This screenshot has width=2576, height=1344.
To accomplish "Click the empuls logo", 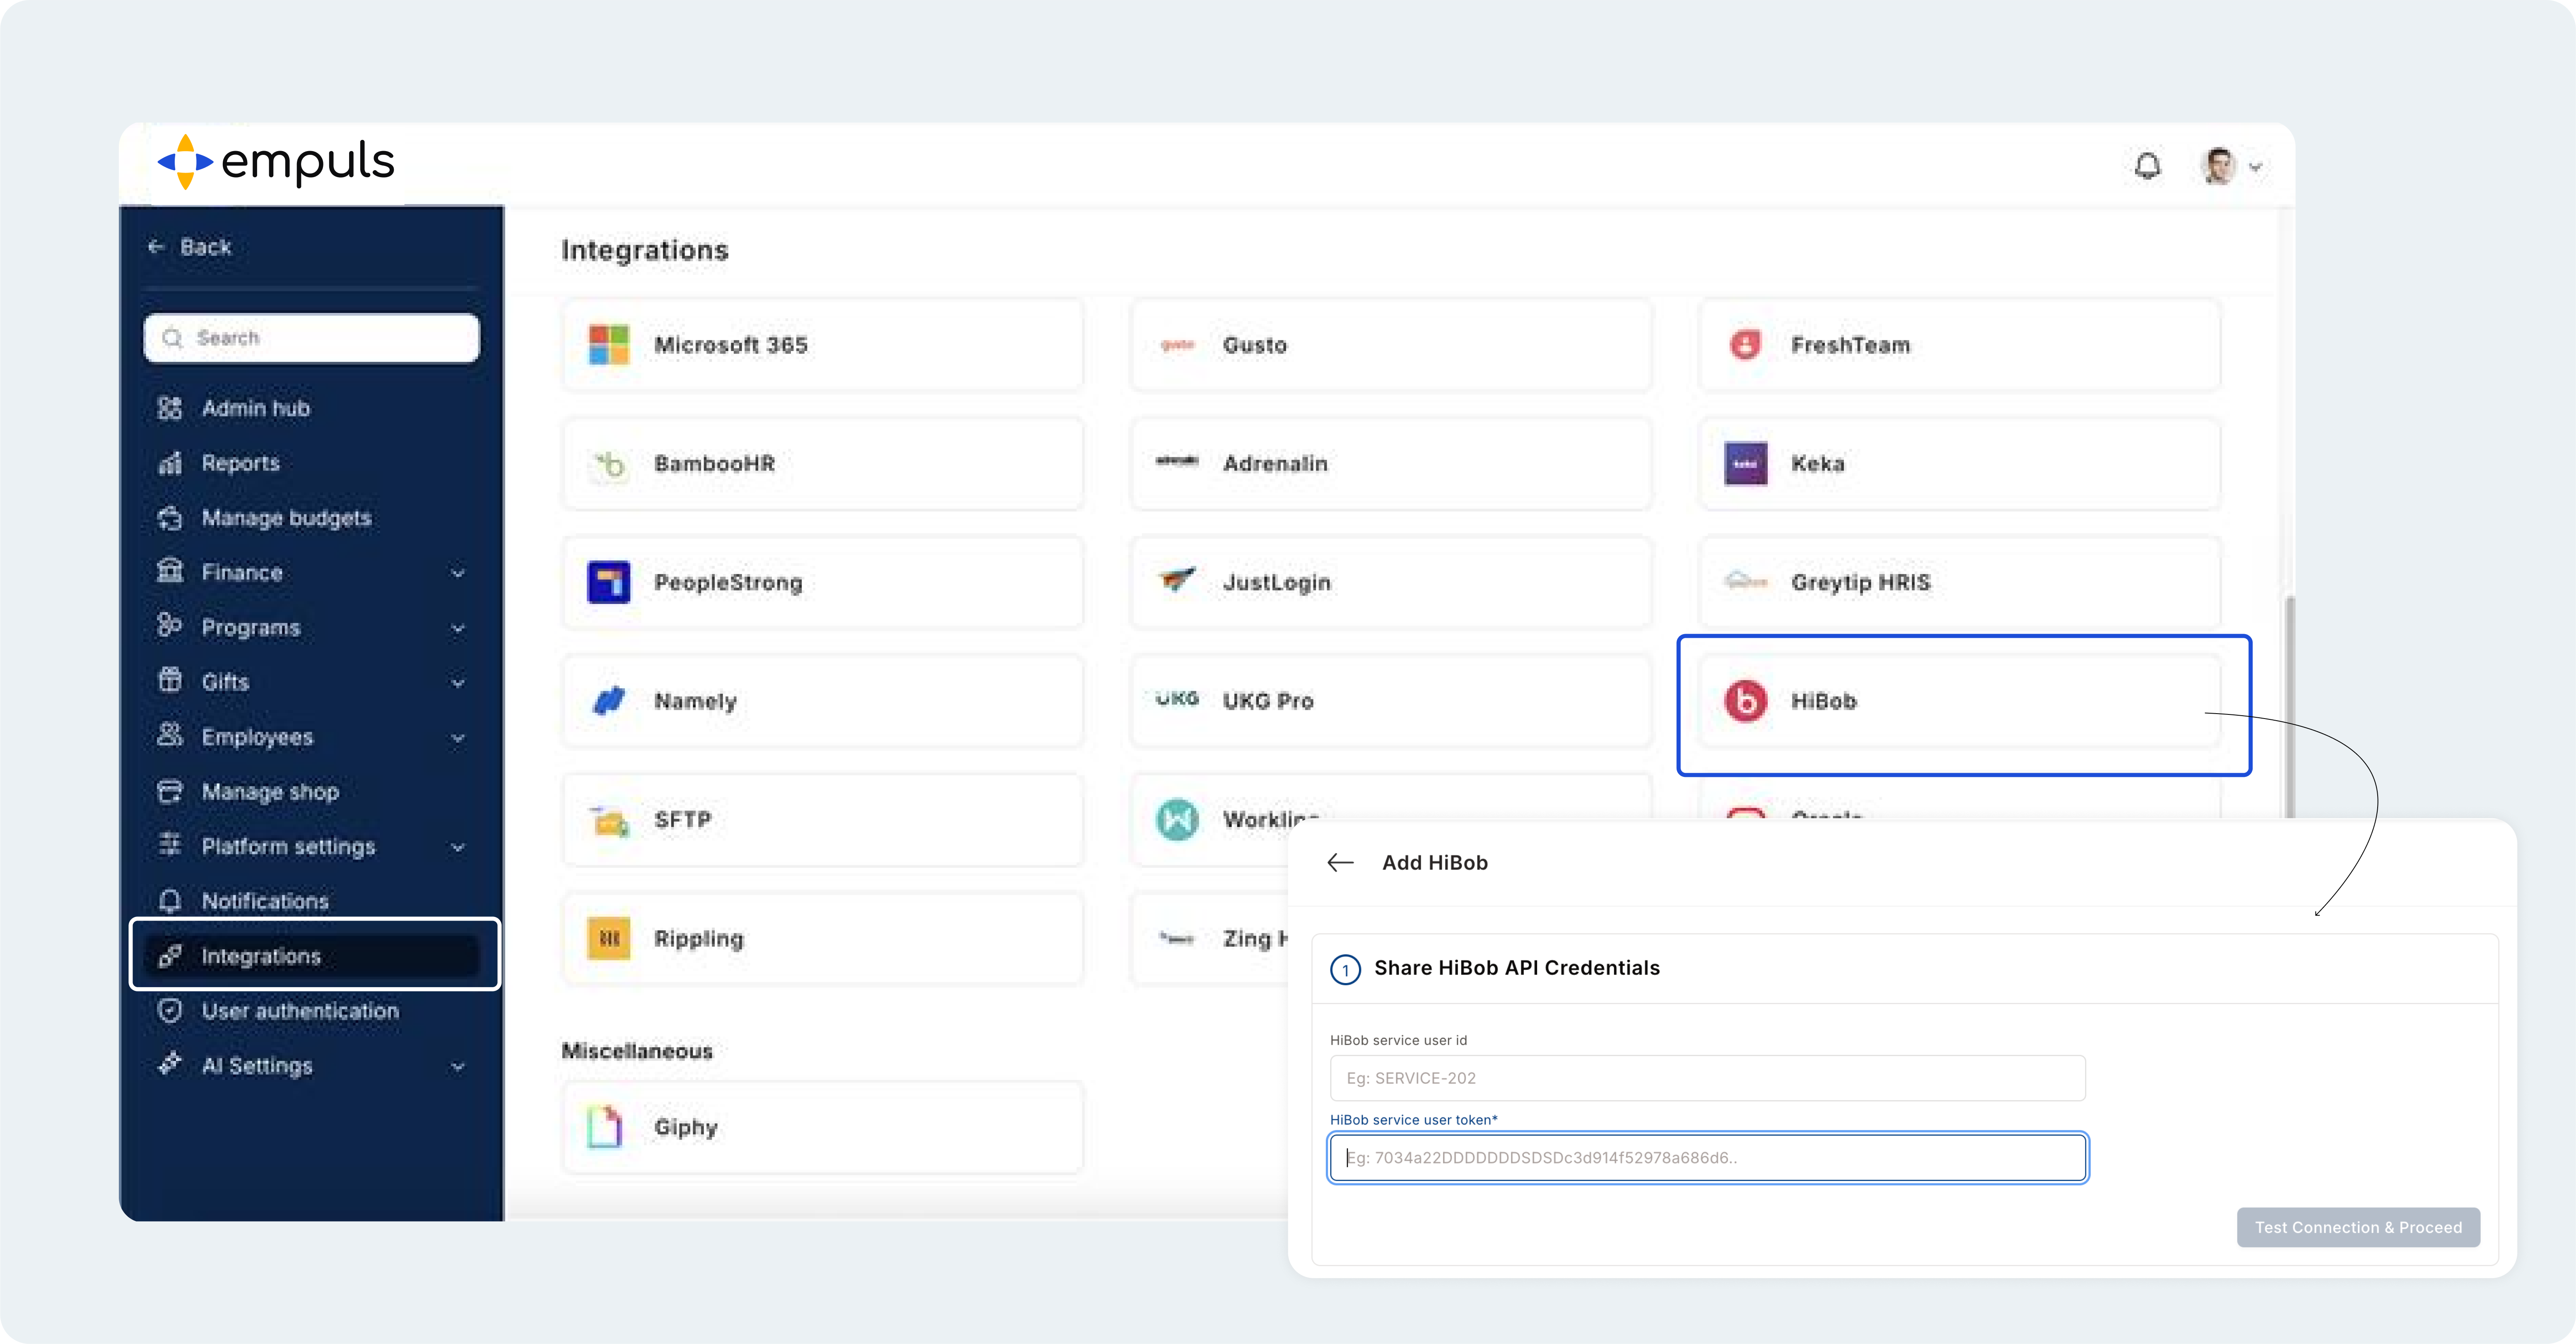I will (x=277, y=162).
